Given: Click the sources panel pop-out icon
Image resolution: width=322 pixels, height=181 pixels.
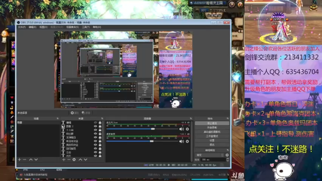Looking at the screenshot, I should 102,119.
